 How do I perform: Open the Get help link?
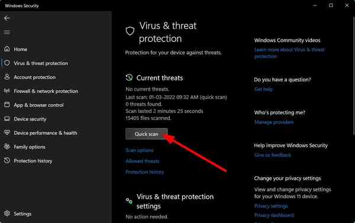point(263,89)
